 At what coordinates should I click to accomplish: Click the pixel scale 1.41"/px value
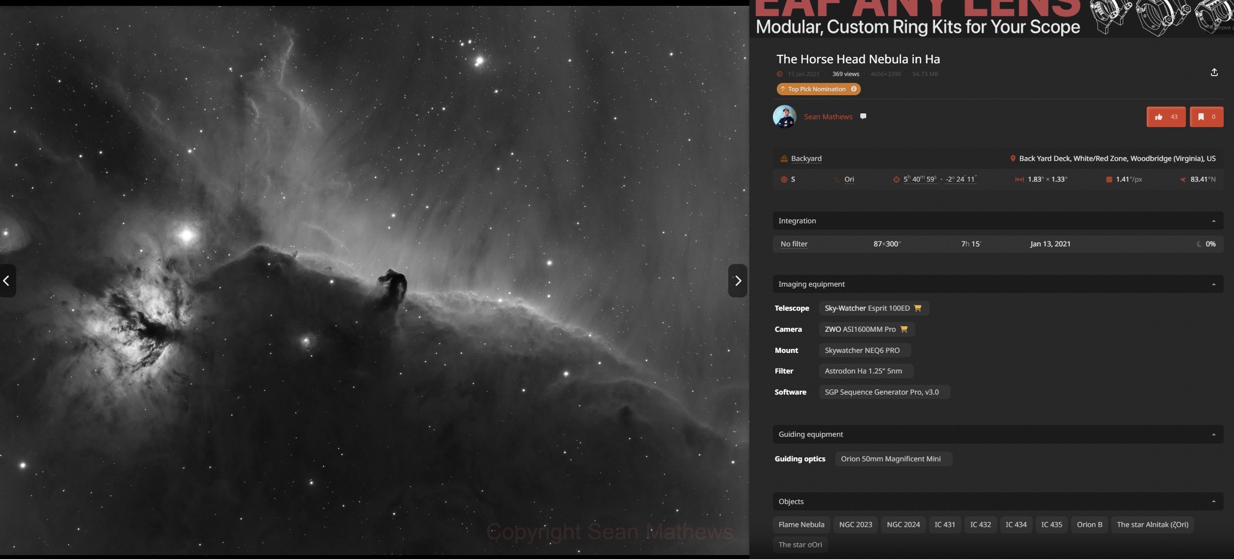(x=1129, y=180)
